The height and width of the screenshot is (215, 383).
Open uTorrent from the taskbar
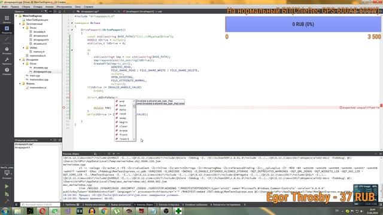[x=117, y=211]
